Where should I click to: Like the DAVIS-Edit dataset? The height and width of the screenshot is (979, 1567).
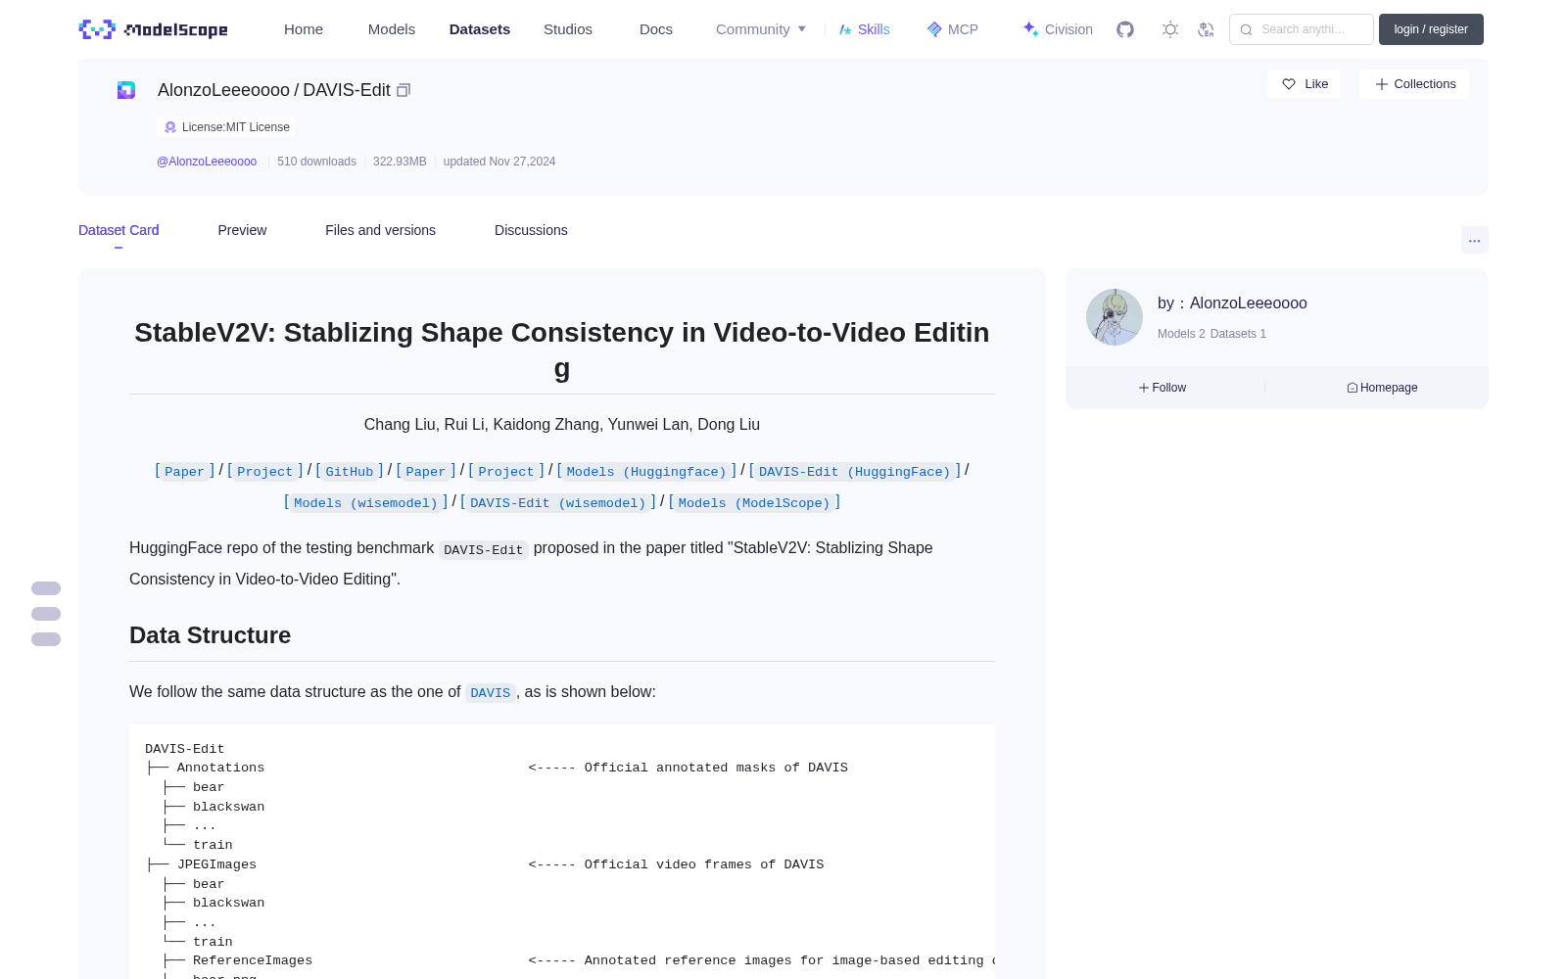click(1305, 84)
